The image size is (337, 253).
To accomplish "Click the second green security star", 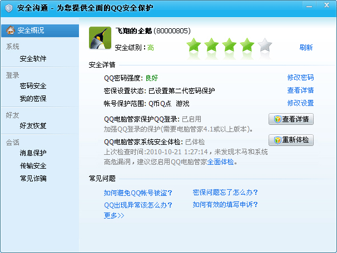I will tap(211, 45).
